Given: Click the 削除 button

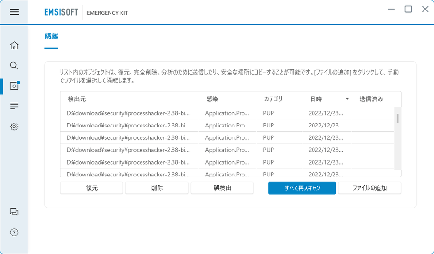Looking at the screenshot, I should pos(157,188).
